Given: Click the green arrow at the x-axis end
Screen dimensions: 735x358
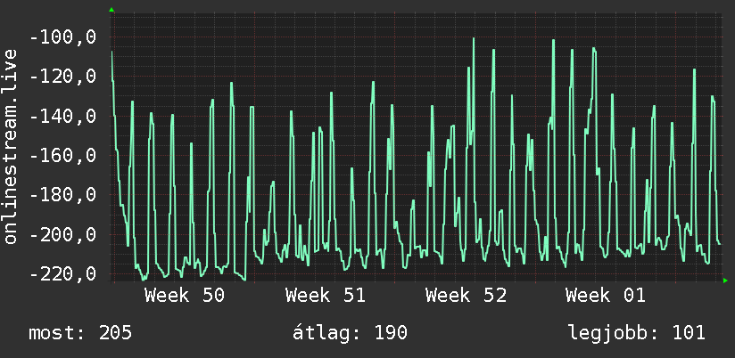Looking at the screenshot, I should pyautogui.click(x=725, y=281).
